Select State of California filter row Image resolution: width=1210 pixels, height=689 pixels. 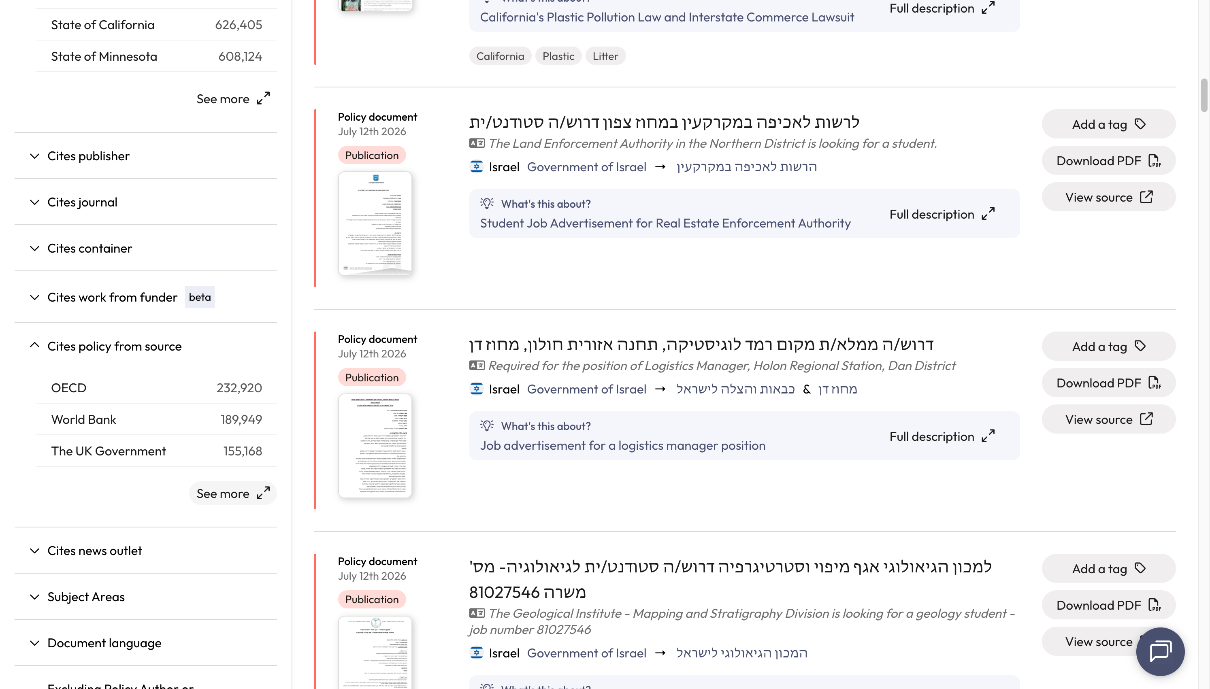(157, 25)
